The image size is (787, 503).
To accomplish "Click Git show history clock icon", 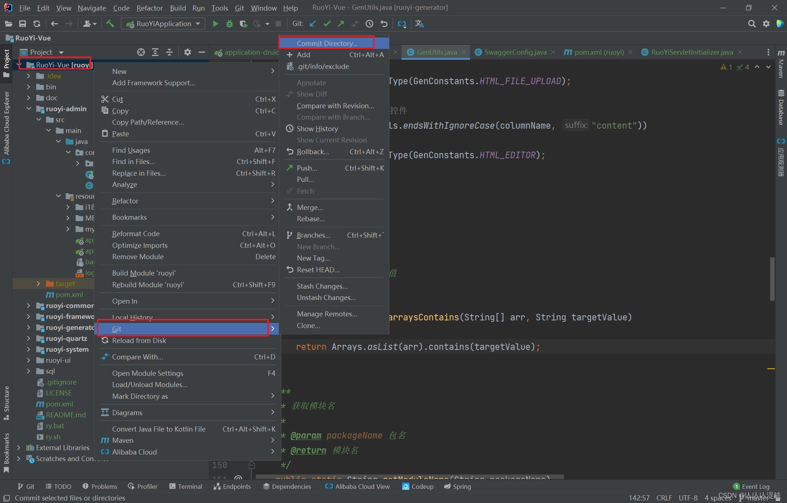I will click(x=369, y=24).
